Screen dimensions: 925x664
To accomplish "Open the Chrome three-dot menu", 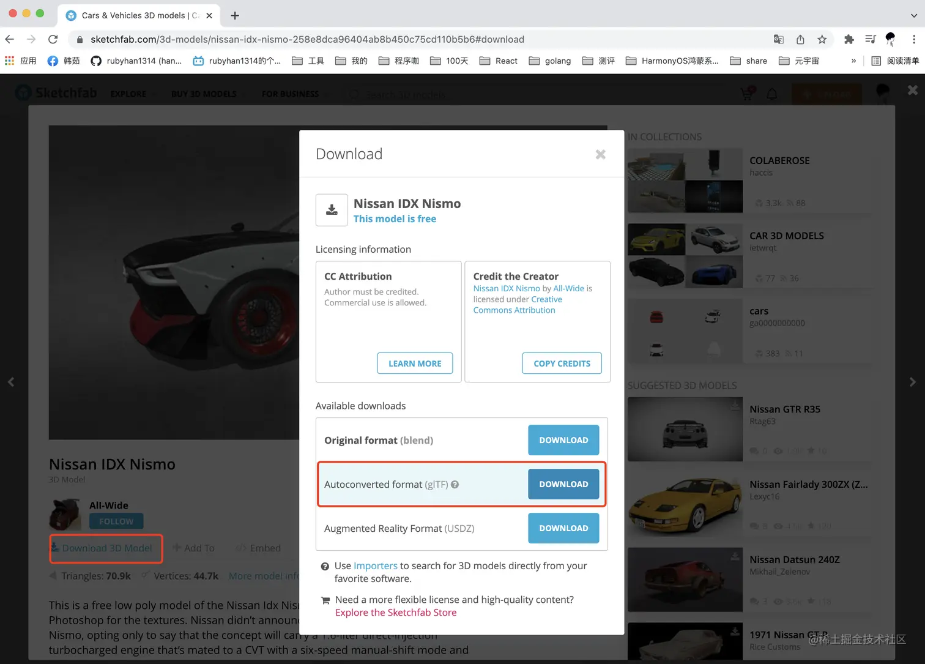I will [914, 39].
